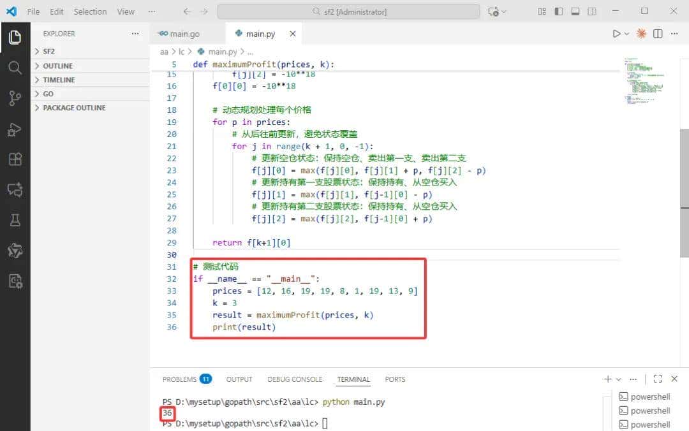Open Run and Debug view
Image resolution: width=689 pixels, height=431 pixels.
click(x=15, y=129)
